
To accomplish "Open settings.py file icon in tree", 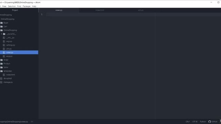I will coord(4,45).
